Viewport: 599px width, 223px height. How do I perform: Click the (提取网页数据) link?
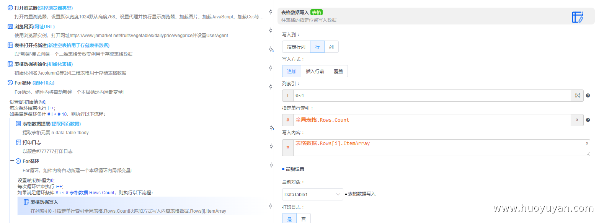(x=65, y=124)
